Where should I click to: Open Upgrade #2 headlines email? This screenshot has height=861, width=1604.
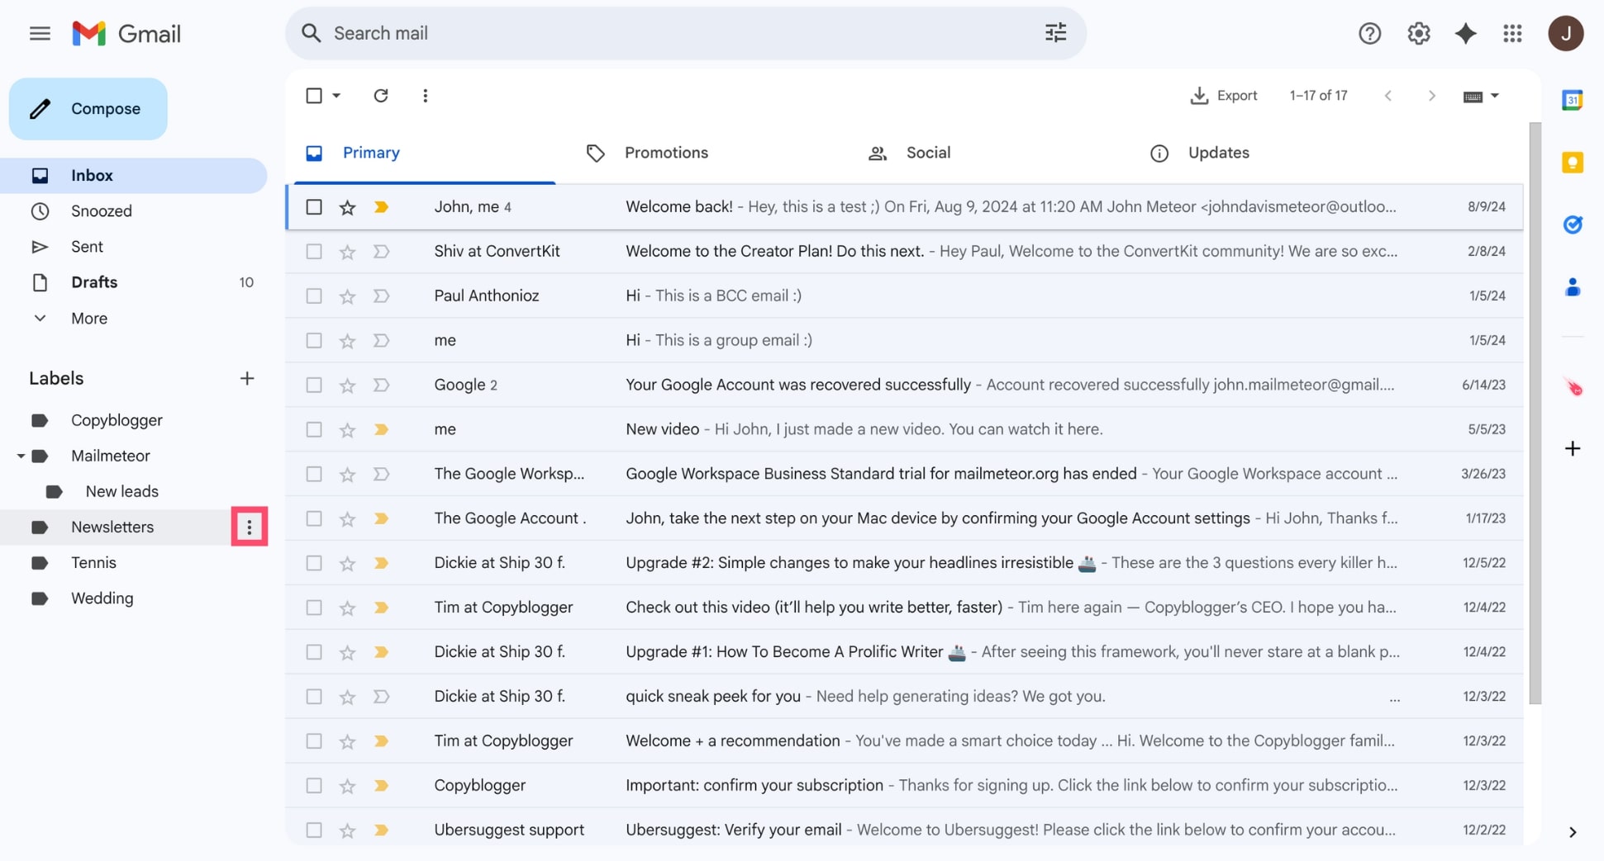[905, 563]
